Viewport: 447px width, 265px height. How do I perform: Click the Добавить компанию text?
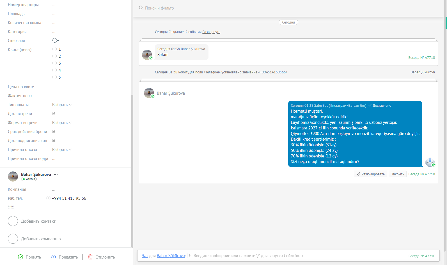(41, 239)
